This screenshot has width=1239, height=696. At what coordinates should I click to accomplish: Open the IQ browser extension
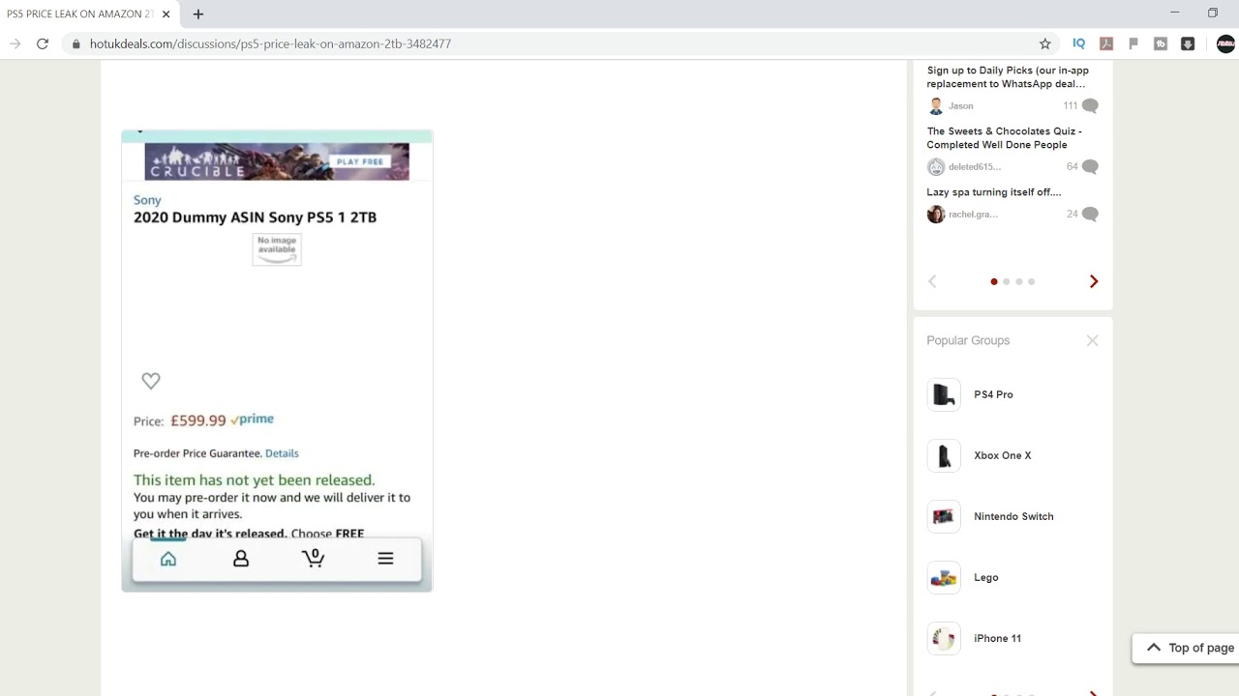click(x=1078, y=43)
